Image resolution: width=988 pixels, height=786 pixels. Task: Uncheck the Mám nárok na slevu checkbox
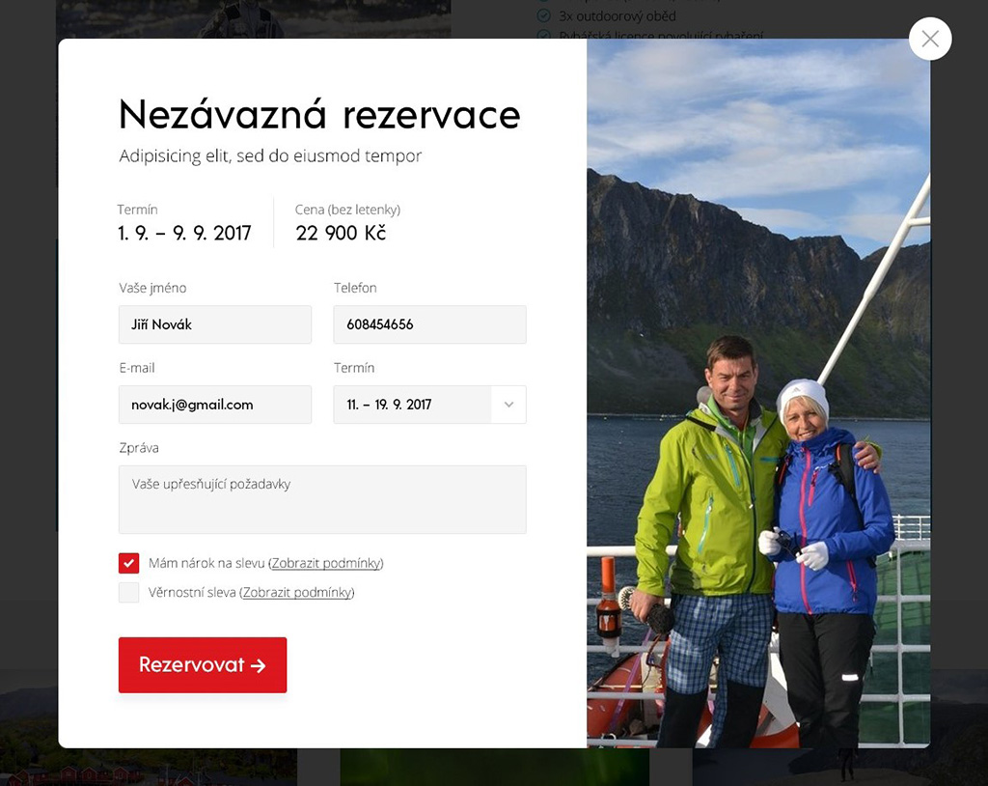(128, 563)
